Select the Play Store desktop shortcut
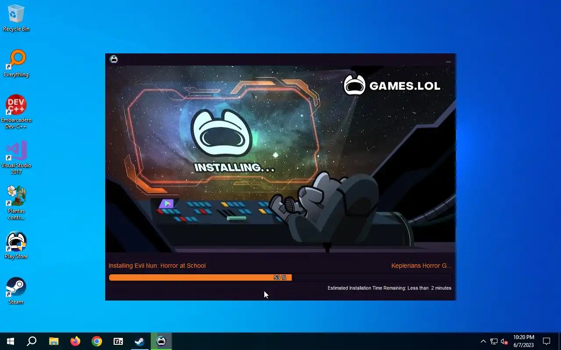561x350 pixels. click(16, 245)
